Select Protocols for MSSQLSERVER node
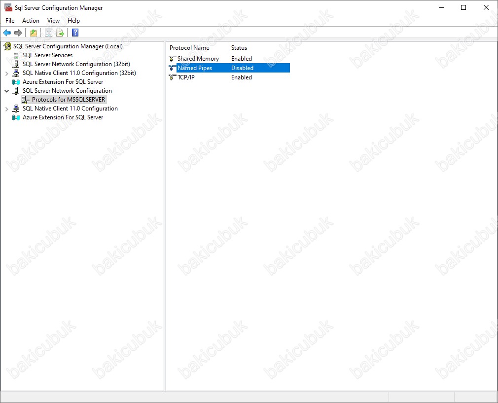Screen dimensions: 498x403 [69, 100]
